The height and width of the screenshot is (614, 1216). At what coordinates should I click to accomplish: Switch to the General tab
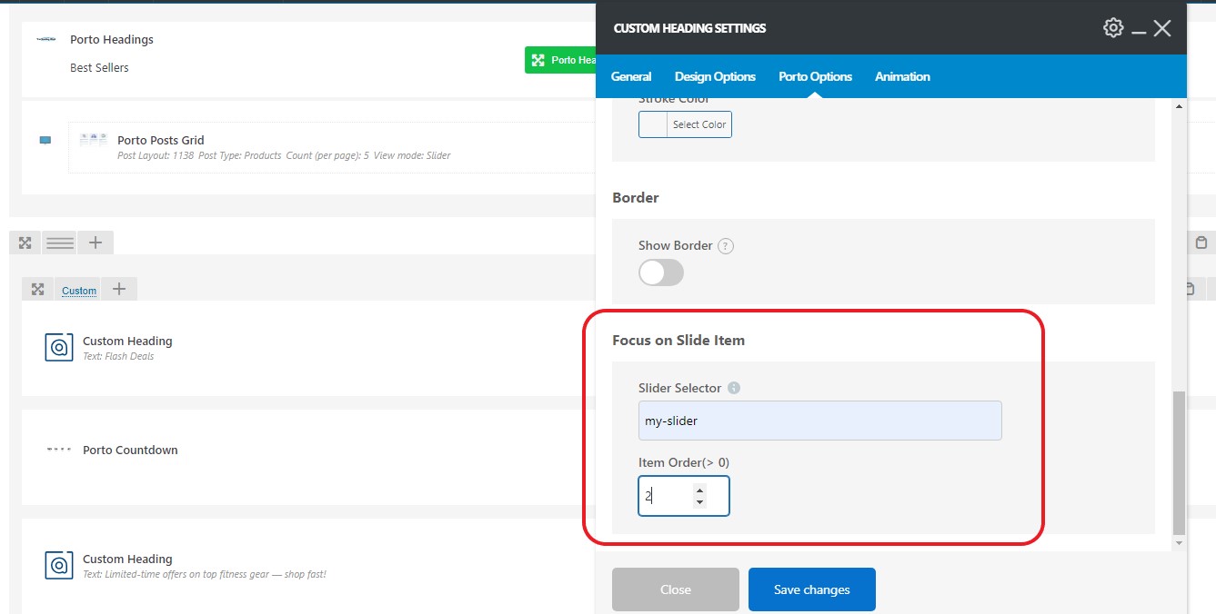tap(631, 77)
